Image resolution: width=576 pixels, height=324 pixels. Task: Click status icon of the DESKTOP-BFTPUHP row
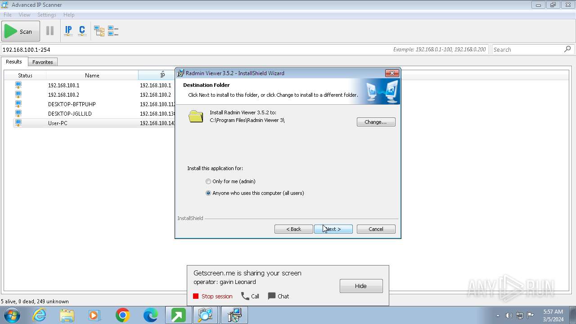pyautogui.click(x=18, y=104)
